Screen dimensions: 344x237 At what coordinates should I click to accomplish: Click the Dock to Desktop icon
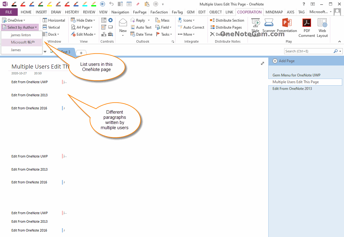point(120,4)
